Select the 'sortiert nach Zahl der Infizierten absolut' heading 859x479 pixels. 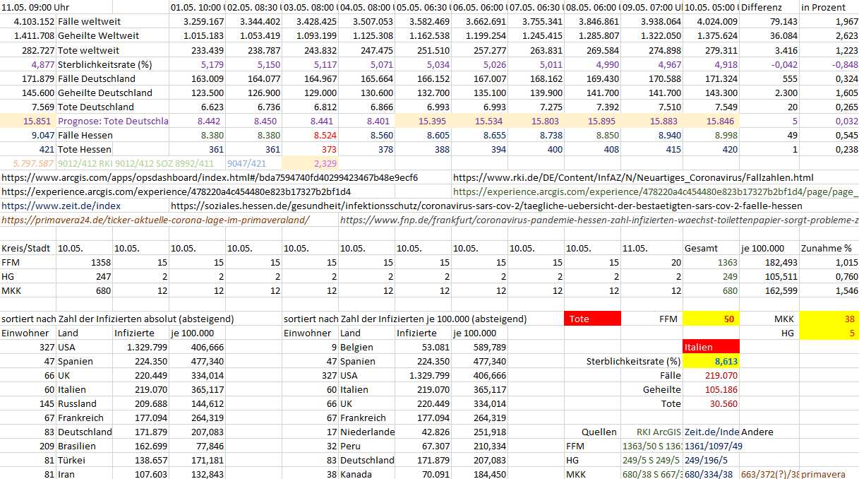tap(117, 319)
